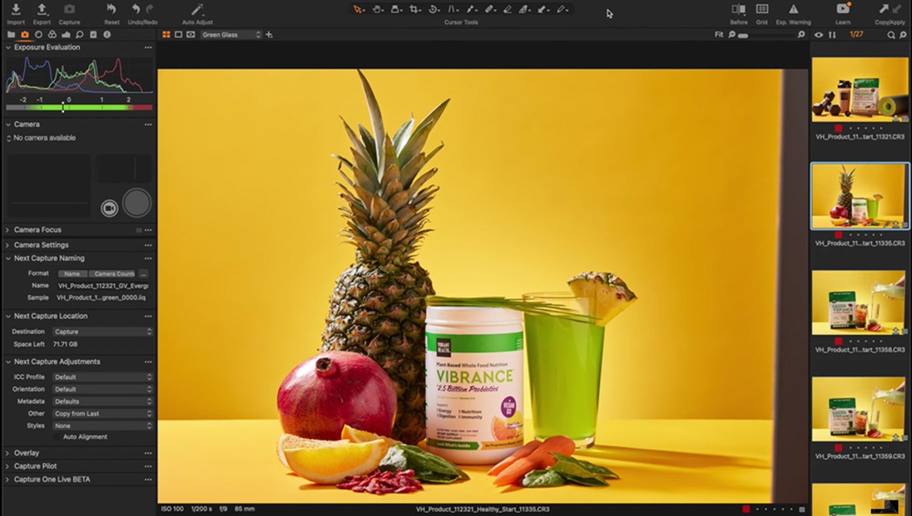The width and height of the screenshot is (912, 516).
Task: Open the Details magnifier tool tab
Action: coord(79,35)
